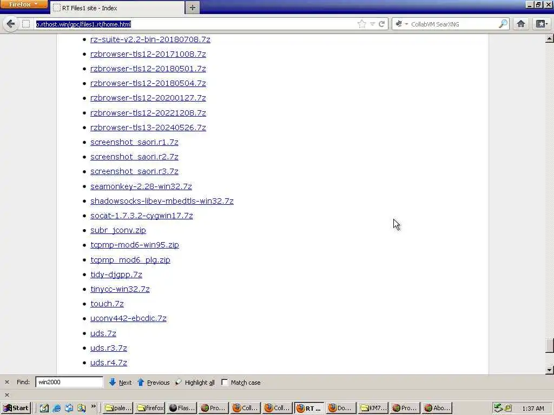The height and width of the screenshot is (415, 554).
Task: Launch Outlook Express quick launch icon
Action: [69, 408]
